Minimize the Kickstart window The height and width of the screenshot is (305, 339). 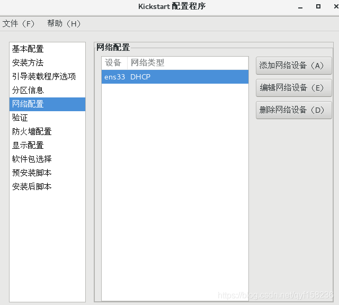(300, 7)
